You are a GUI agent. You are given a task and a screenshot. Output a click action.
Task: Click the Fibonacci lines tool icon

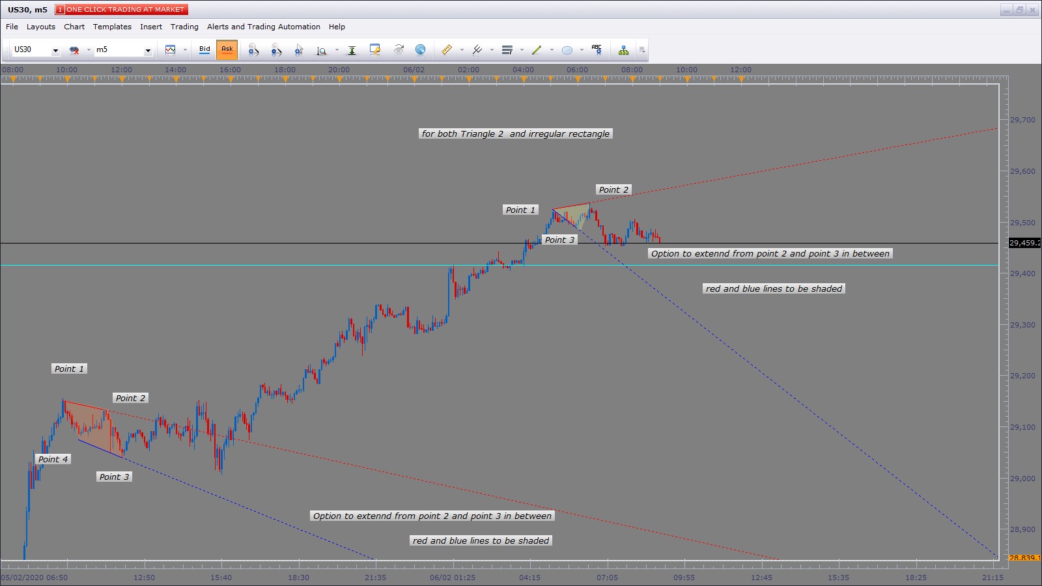tap(507, 49)
